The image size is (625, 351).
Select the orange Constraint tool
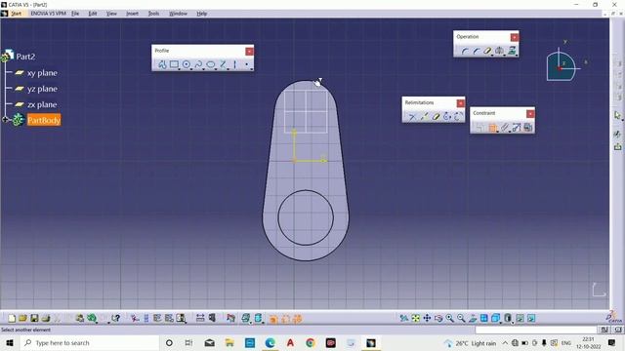point(492,128)
